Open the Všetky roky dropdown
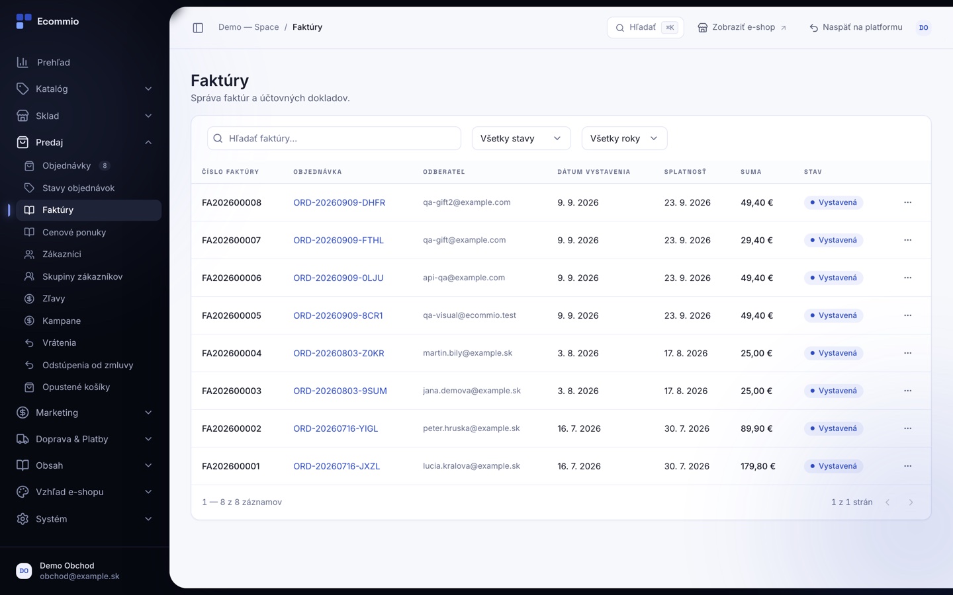Viewport: 953px width, 595px height. tap(624, 138)
